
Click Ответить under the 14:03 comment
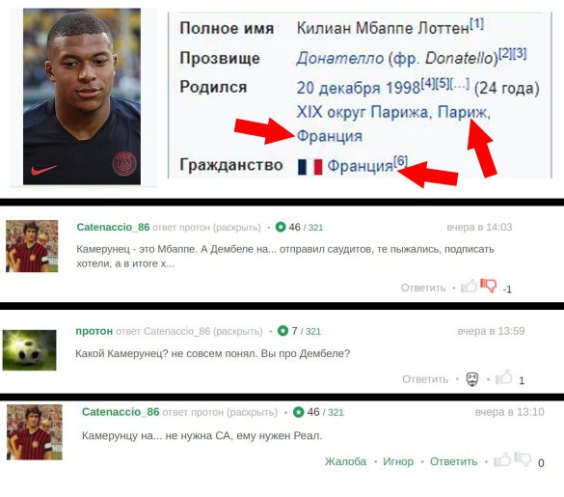(423, 288)
